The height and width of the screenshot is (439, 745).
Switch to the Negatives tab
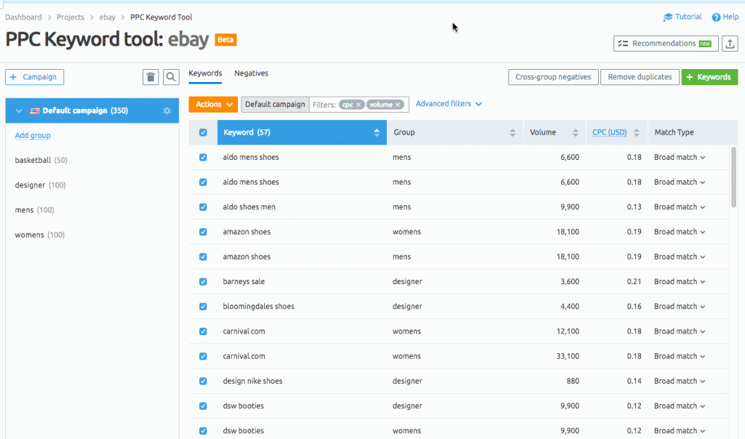(x=251, y=73)
